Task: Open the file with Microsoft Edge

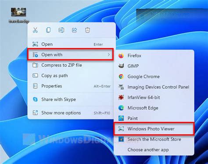Action: pos(154,108)
